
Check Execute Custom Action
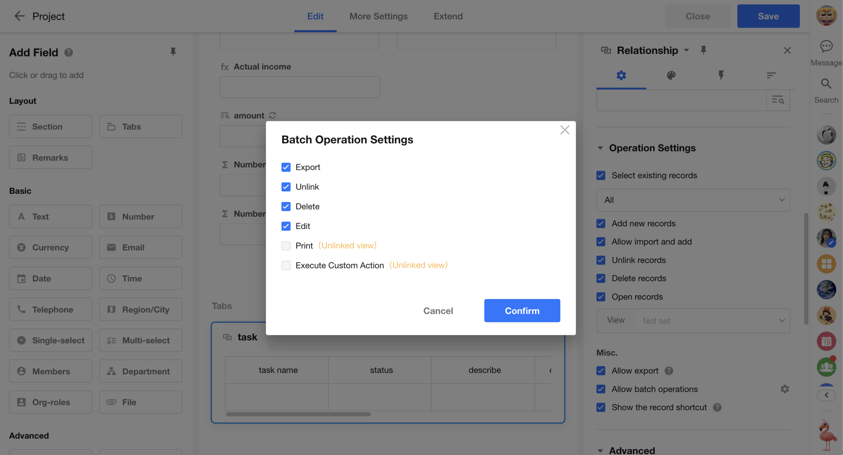tap(286, 265)
